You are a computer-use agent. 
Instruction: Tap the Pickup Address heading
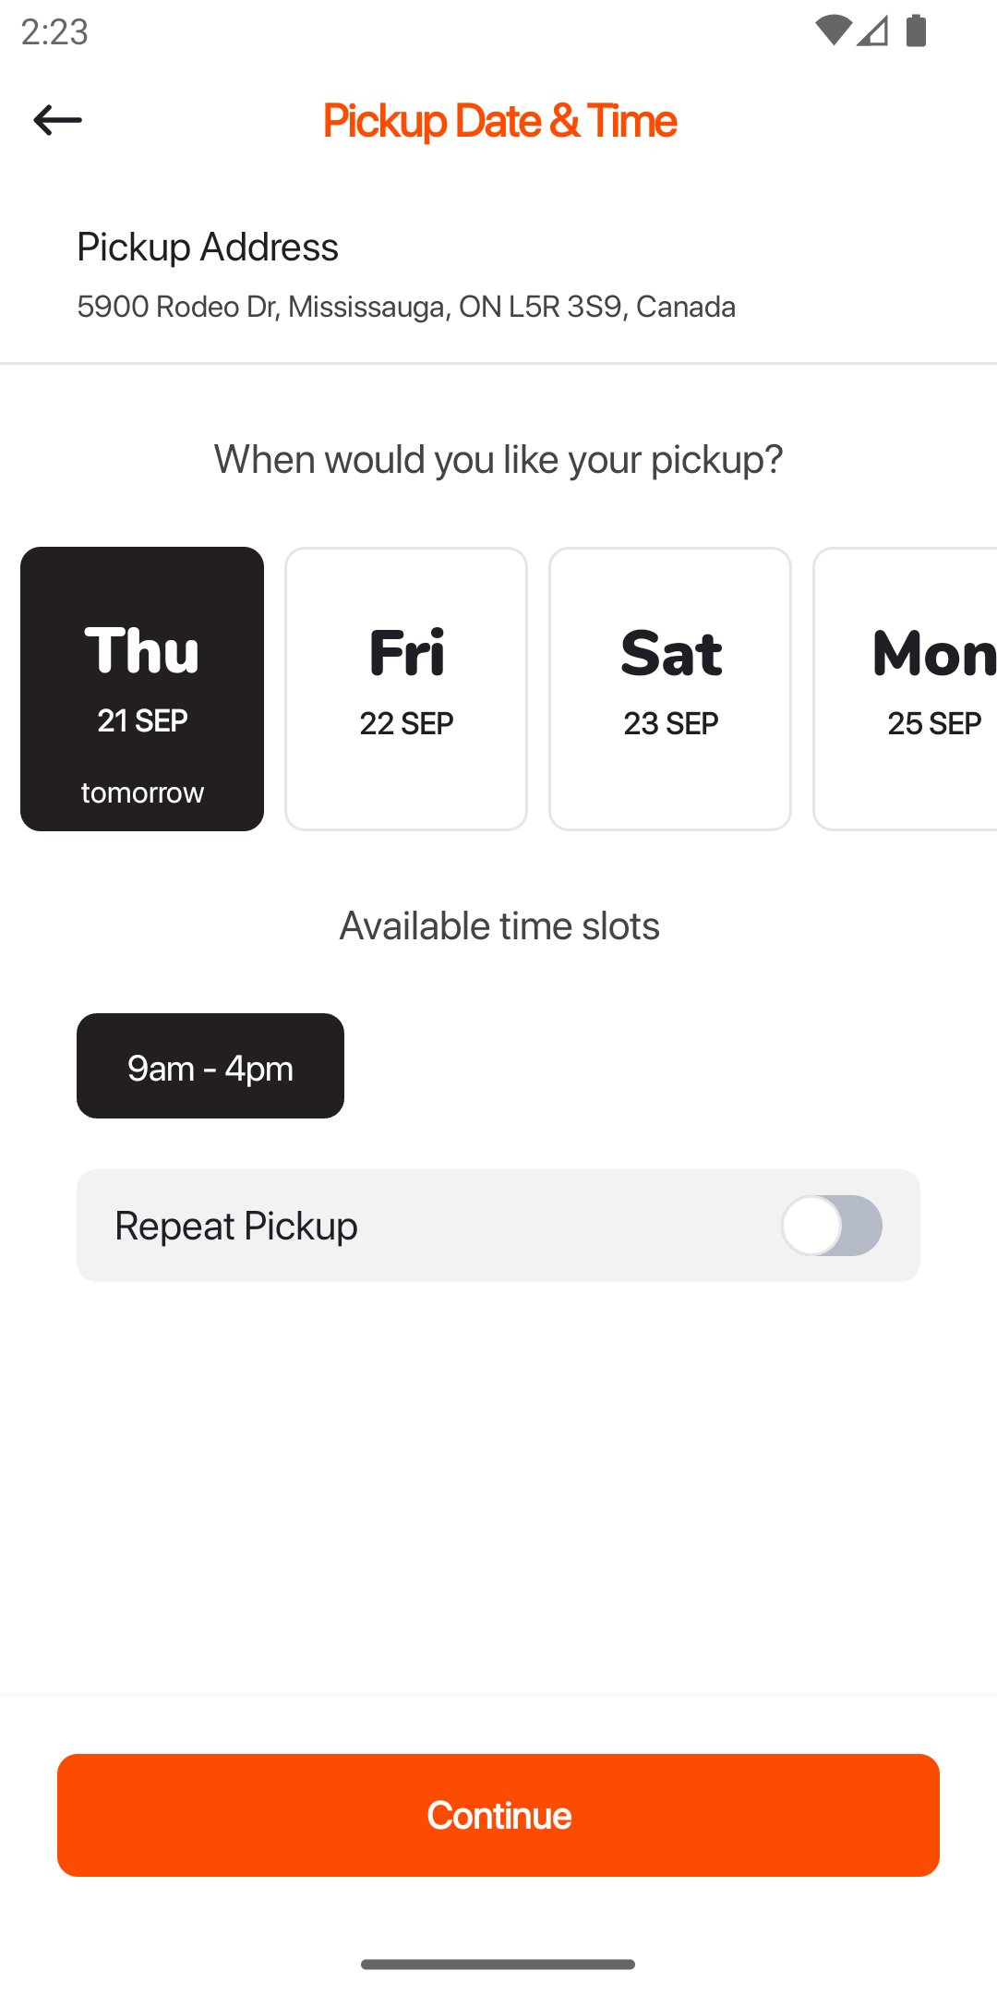pyautogui.click(x=208, y=248)
